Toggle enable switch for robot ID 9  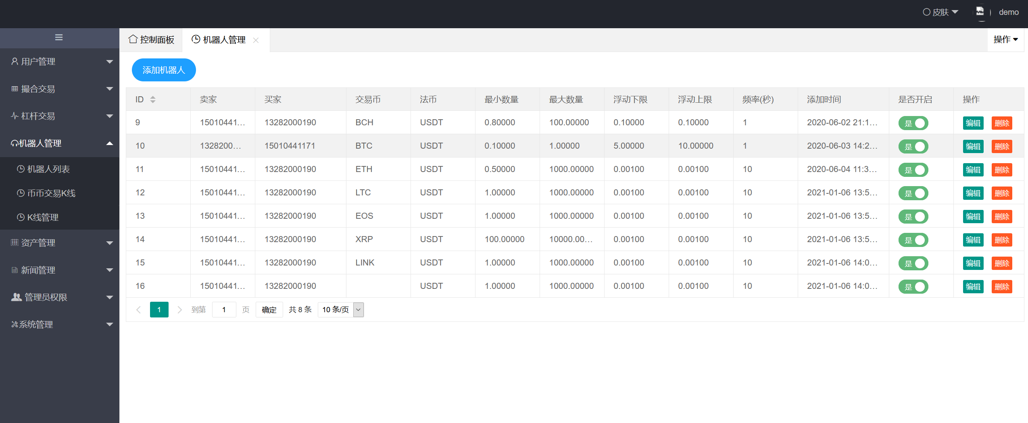(x=913, y=123)
